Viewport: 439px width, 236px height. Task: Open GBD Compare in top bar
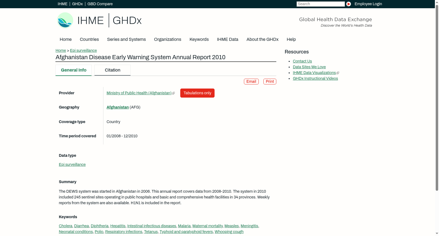tap(100, 4)
